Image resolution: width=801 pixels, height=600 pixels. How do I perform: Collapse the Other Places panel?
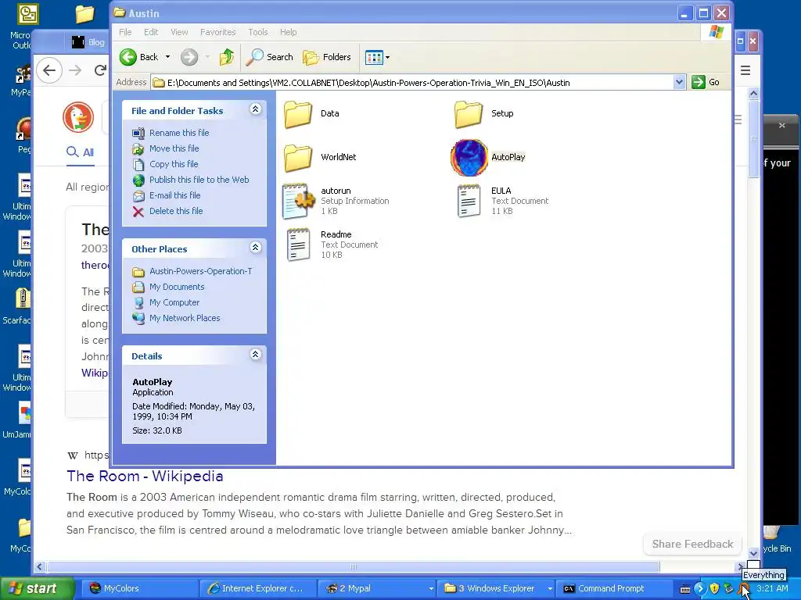(x=256, y=248)
